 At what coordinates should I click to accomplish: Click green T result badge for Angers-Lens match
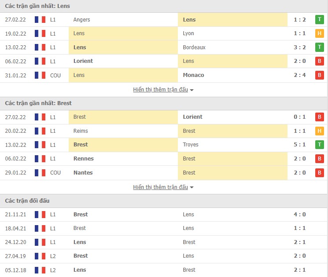pos(320,19)
